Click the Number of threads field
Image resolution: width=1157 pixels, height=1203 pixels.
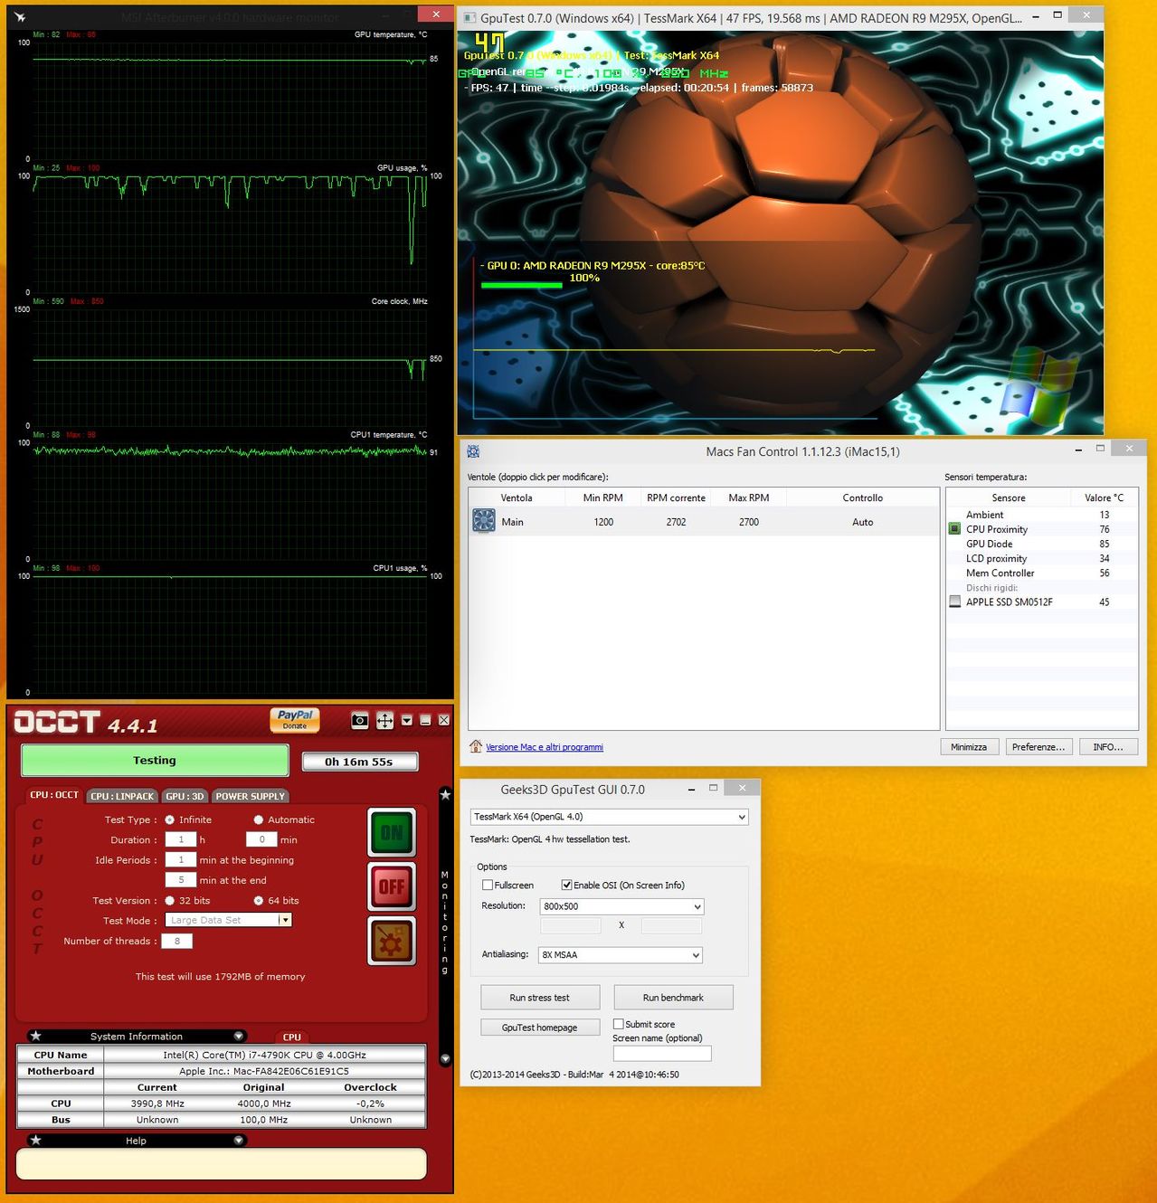[x=177, y=941]
